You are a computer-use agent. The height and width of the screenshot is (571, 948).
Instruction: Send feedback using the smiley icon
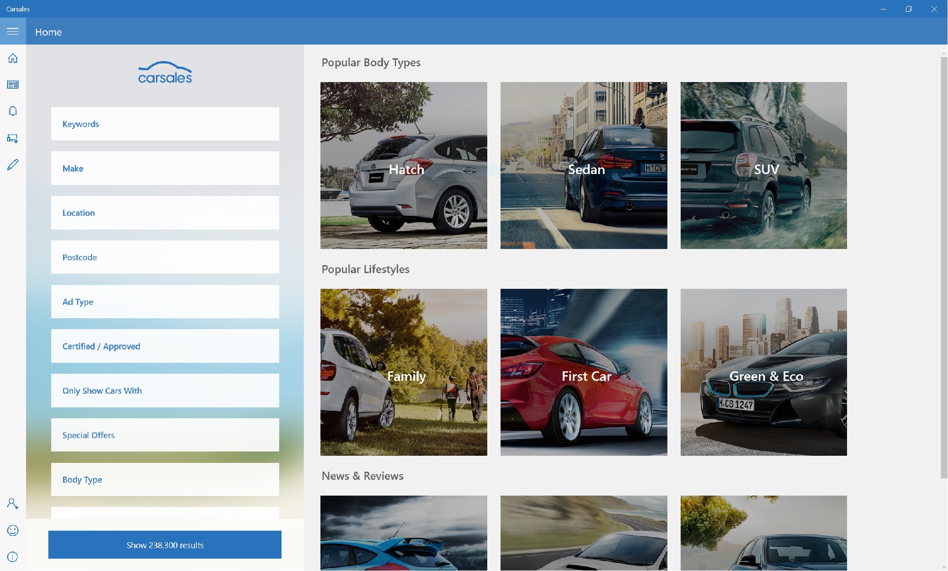point(13,530)
